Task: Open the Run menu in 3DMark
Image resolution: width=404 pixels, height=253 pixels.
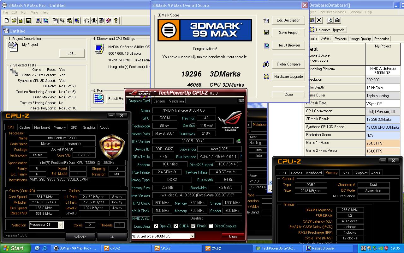Action: pyautogui.click(x=24, y=12)
